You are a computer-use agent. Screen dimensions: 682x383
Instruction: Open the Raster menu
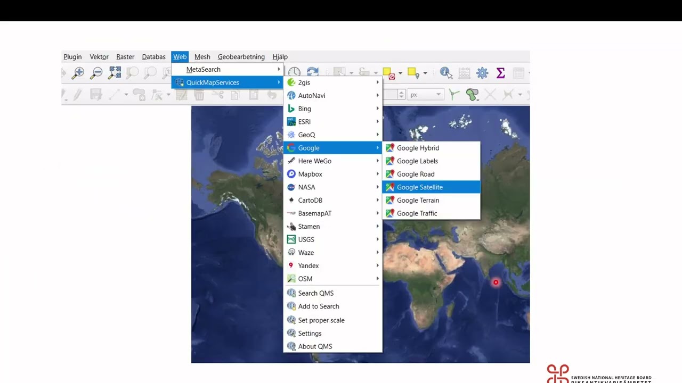[125, 57]
